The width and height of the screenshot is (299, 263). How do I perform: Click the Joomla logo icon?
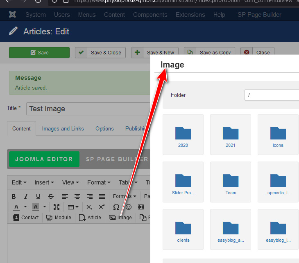coord(12,15)
